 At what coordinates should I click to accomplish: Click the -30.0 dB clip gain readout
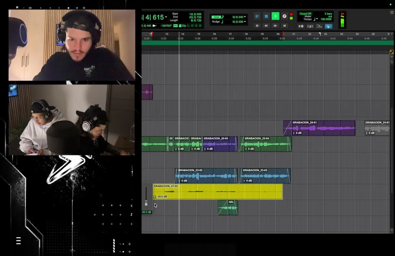pos(146,212)
